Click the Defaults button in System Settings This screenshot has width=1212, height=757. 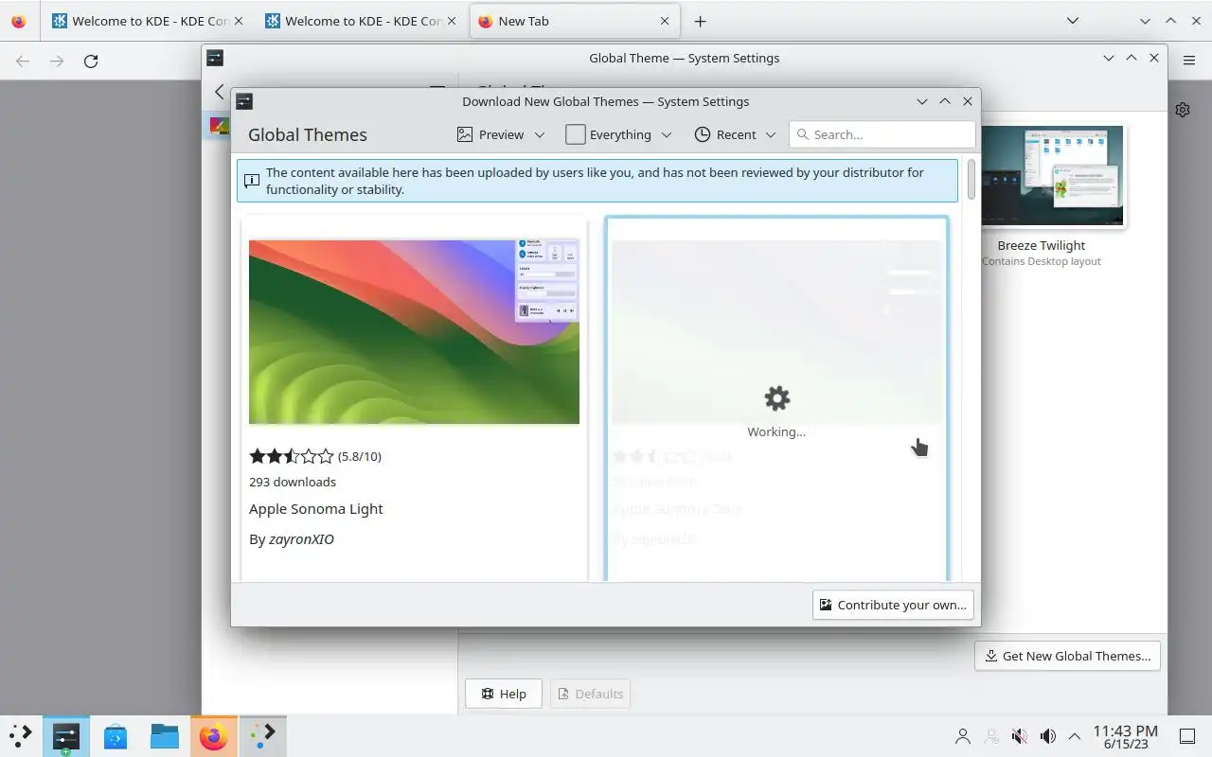(590, 694)
